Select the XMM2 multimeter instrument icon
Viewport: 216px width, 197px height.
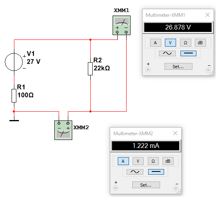[x=63, y=130]
